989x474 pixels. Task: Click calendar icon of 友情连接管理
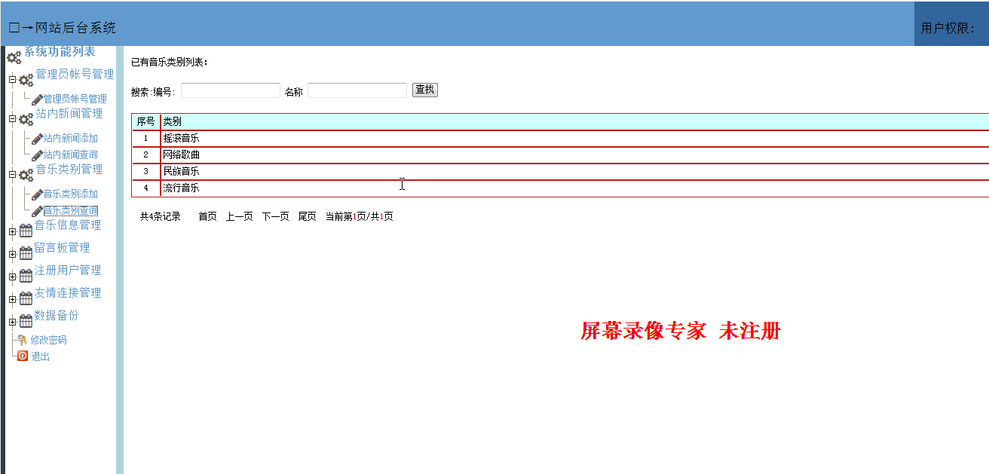[x=26, y=298]
